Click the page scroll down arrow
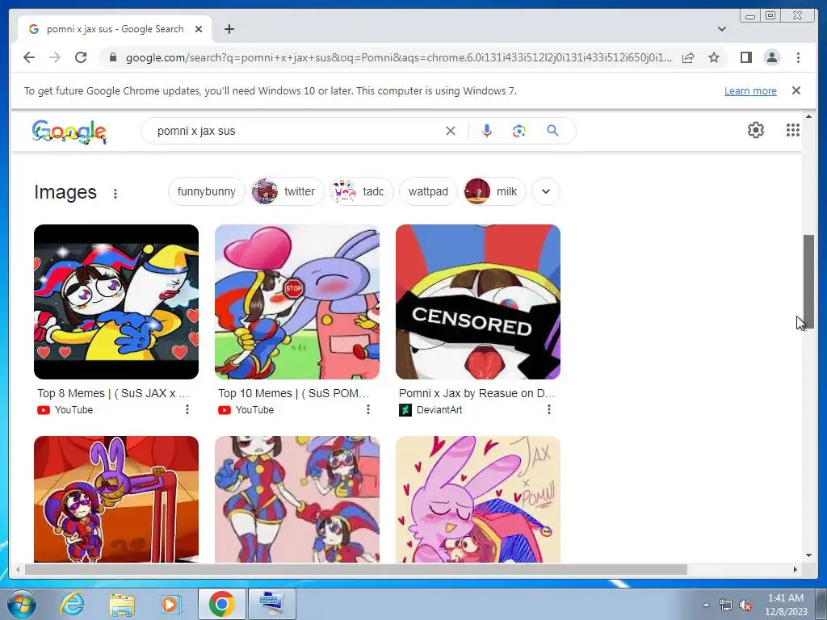The image size is (827, 620). click(808, 555)
